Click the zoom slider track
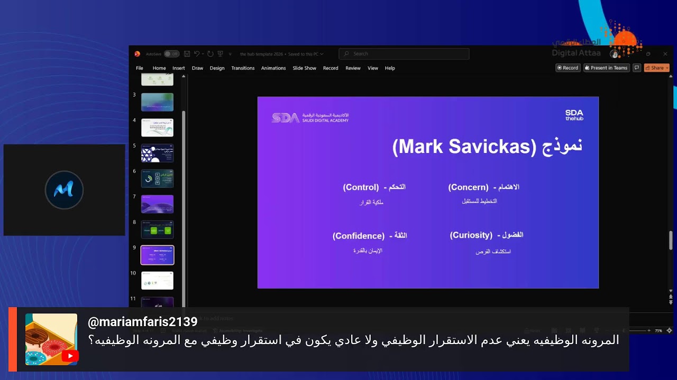Viewport: 677px width, 380px height. pos(627,330)
